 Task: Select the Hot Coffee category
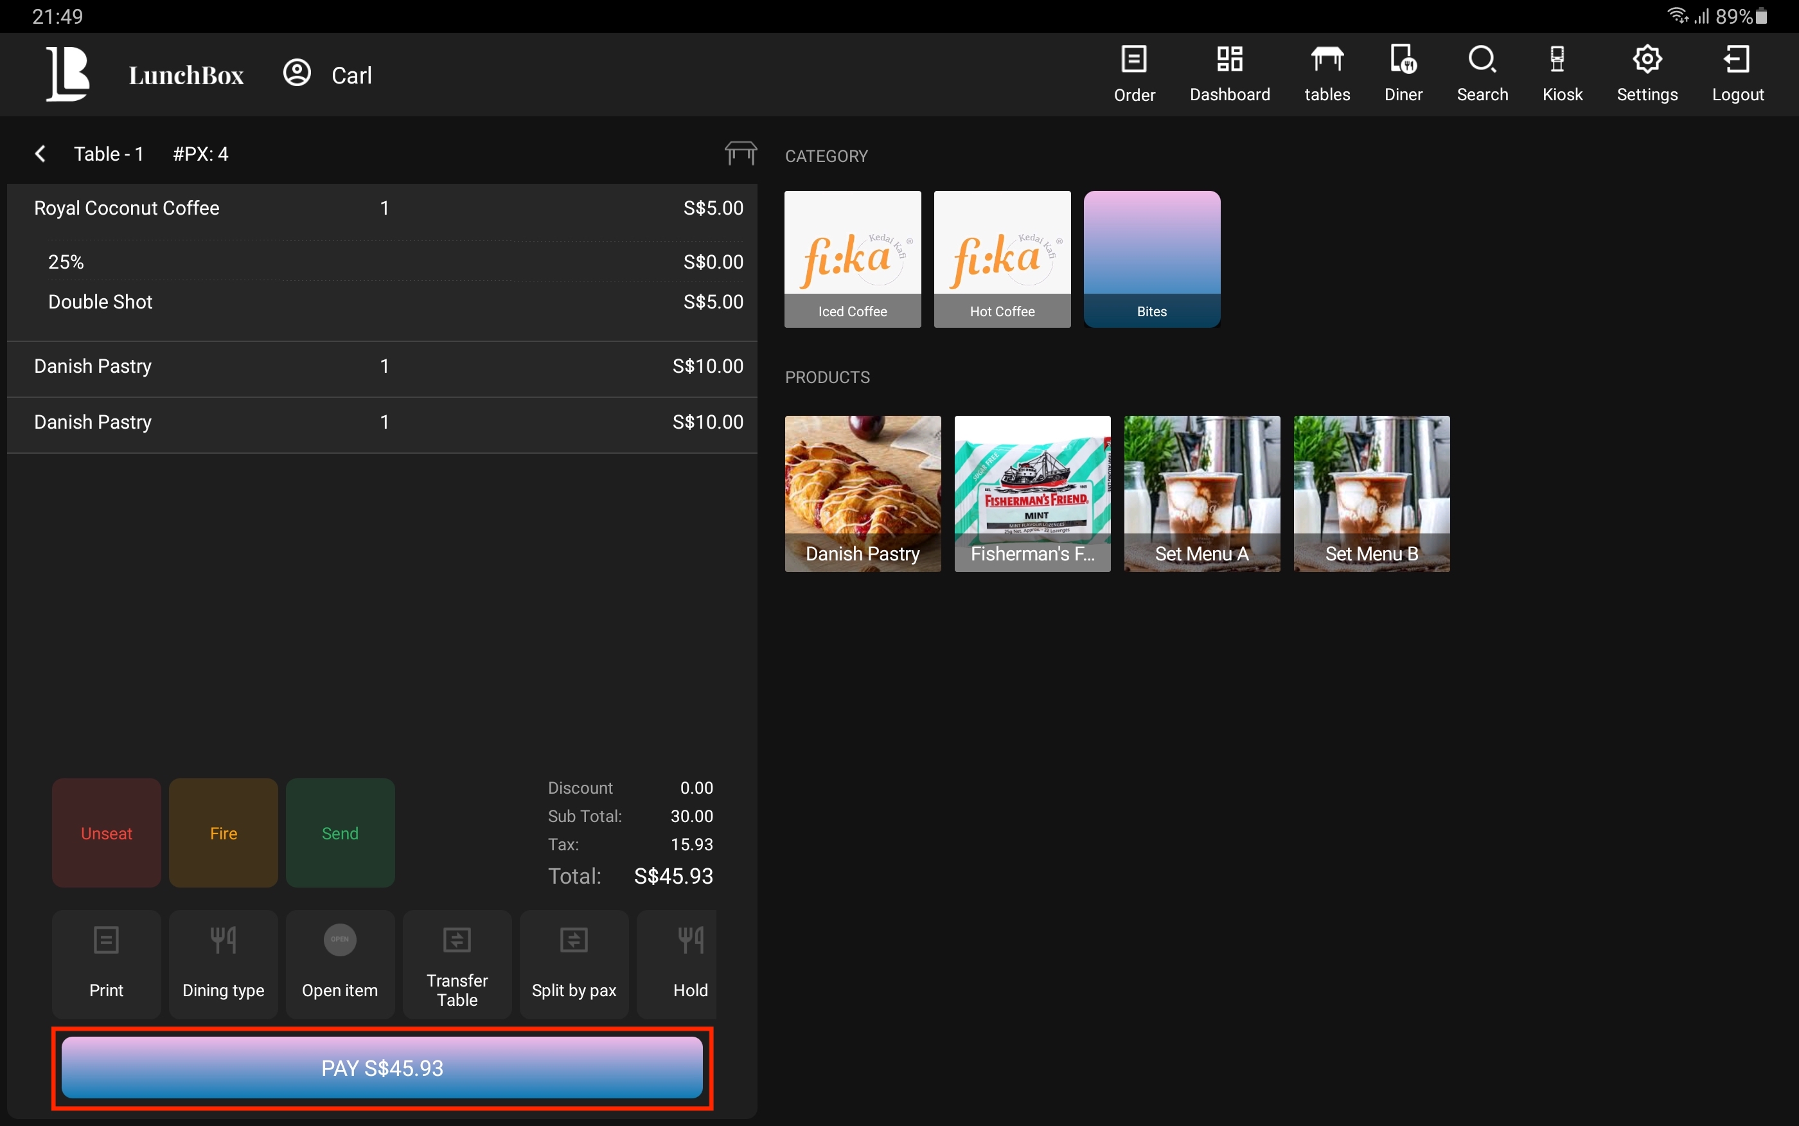(x=1002, y=258)
